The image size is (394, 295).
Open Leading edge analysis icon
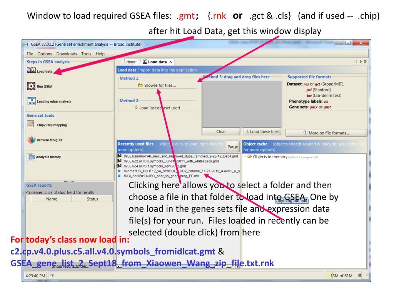[32, 101]
